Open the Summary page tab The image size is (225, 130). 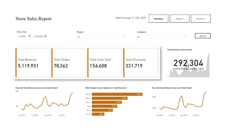159,19
